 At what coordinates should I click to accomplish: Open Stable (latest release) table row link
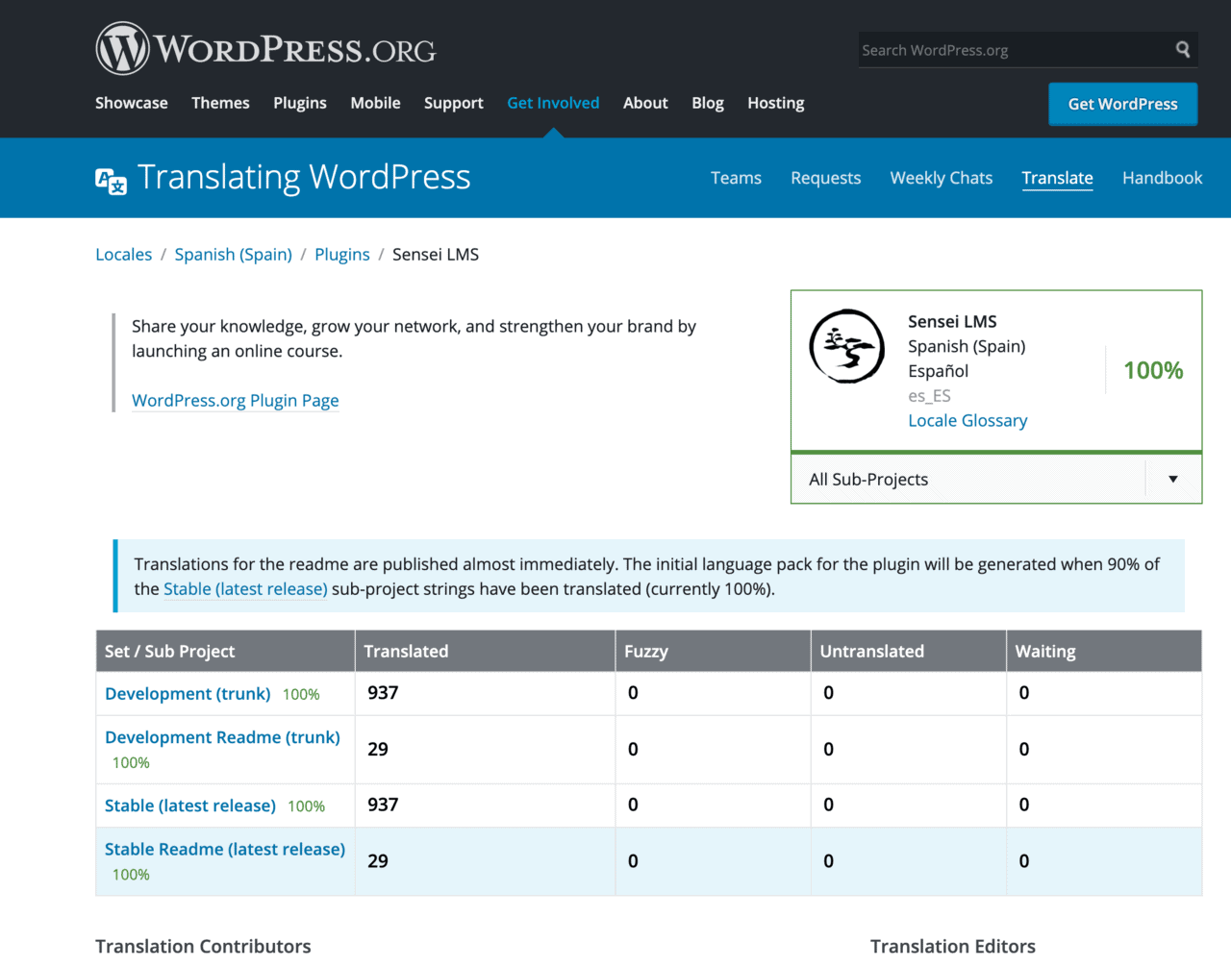pyautogui.click(x=190, y=806)
